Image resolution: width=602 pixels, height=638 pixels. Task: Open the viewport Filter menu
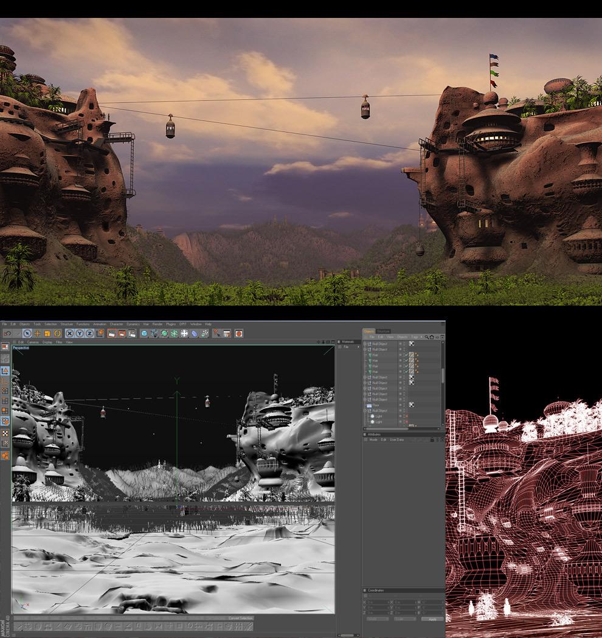pyautogui.click(x=59, y=342)
